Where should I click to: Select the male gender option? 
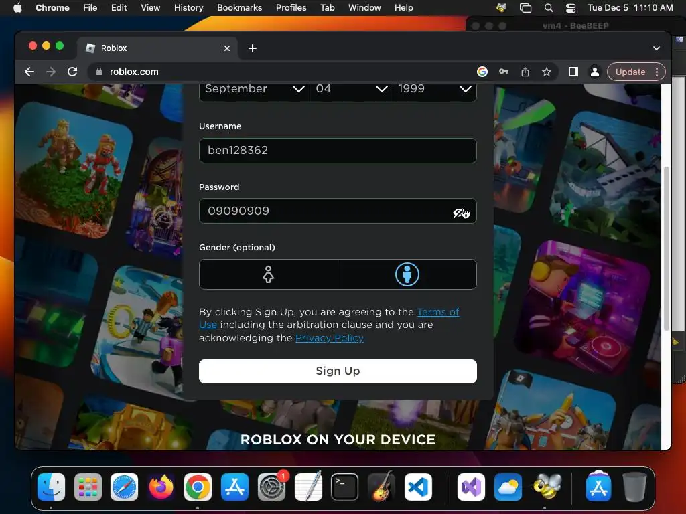click(x=407, y=274)
